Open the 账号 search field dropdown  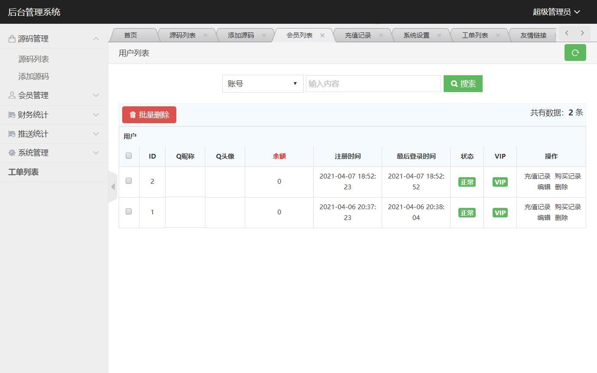[263, 84]
